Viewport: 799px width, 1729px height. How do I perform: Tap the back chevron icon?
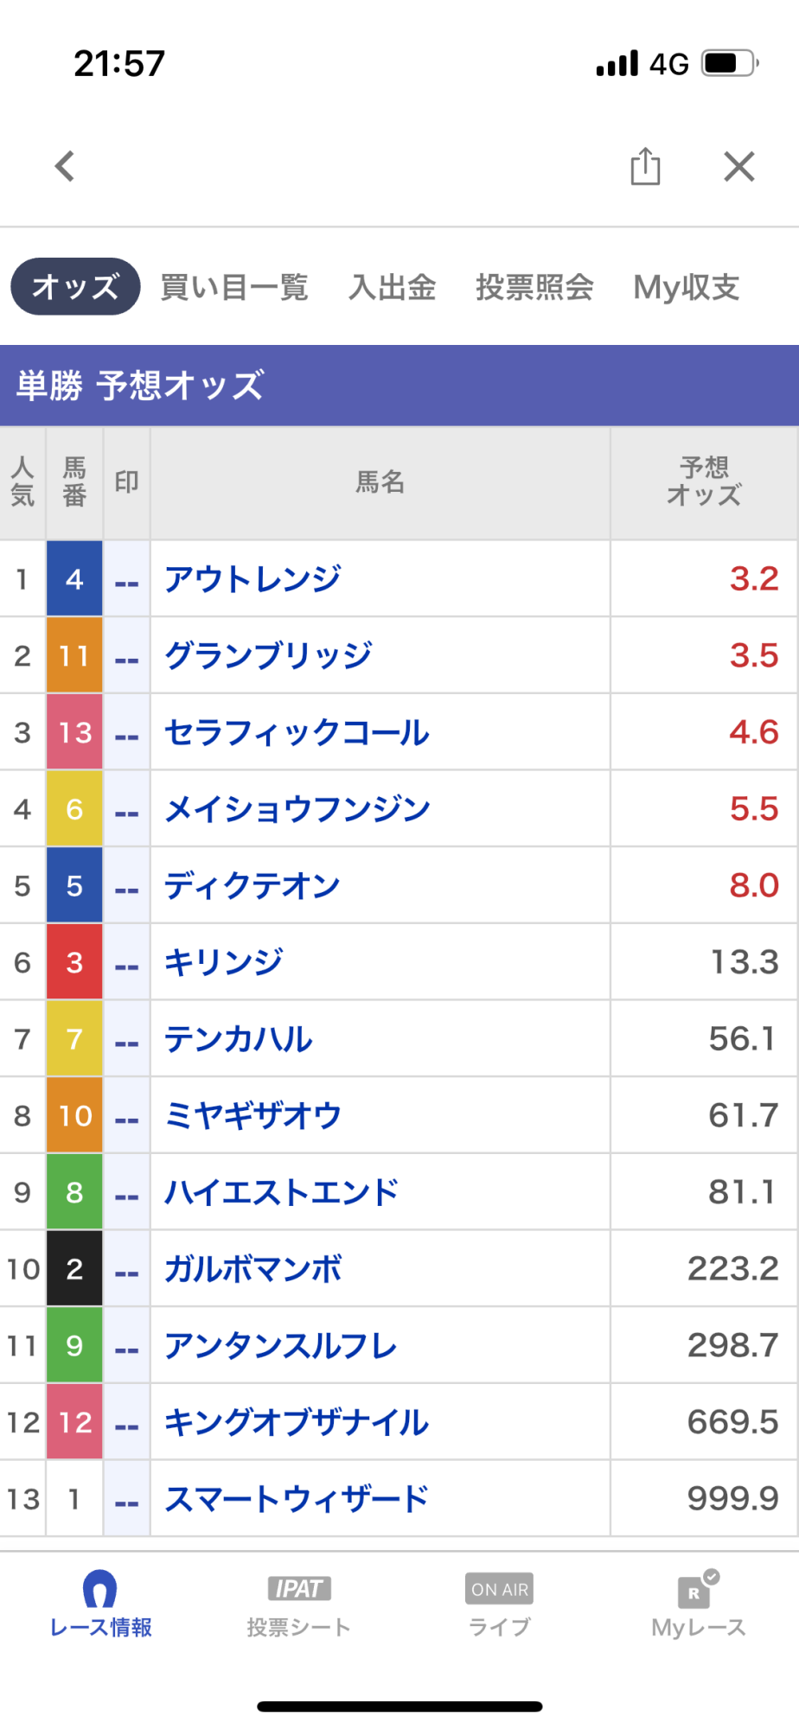(65, 166)
